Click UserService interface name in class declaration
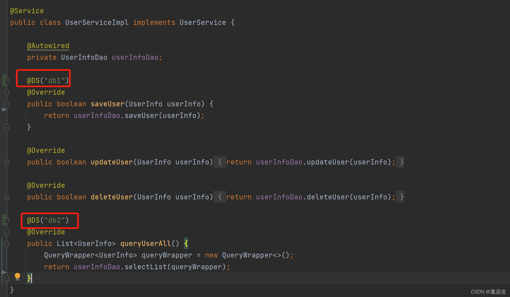The image size is (510, 297). click(203, 22)
